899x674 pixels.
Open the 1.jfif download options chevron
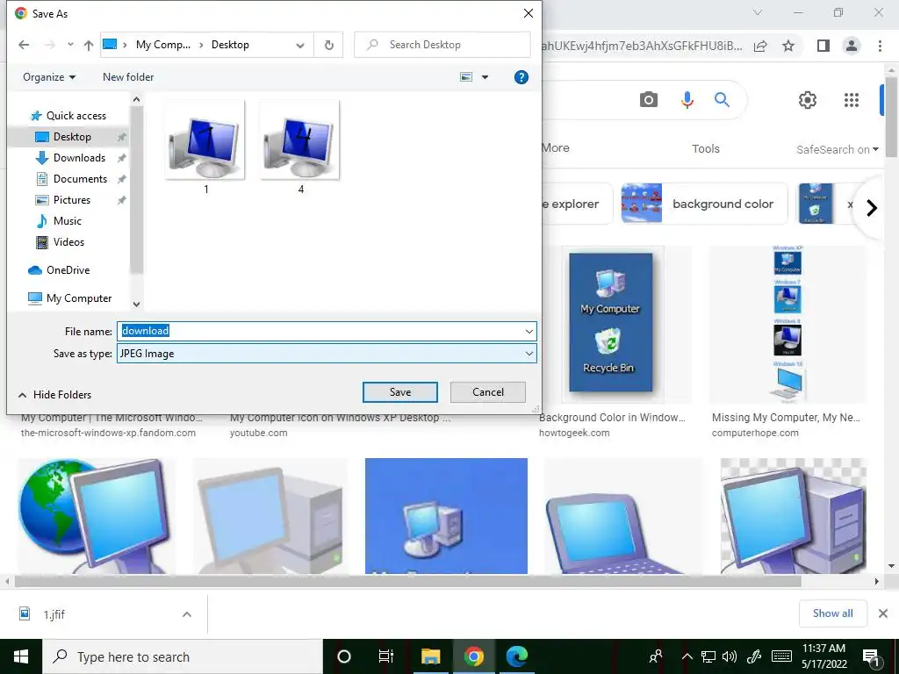coord(187,614)
